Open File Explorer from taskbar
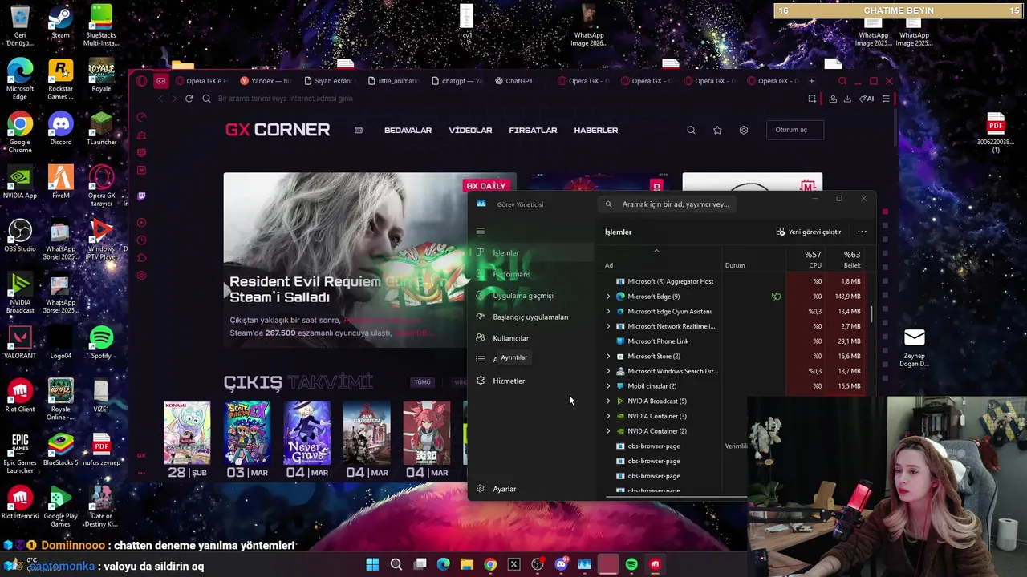1027x577 pixels. coord(467,564)
